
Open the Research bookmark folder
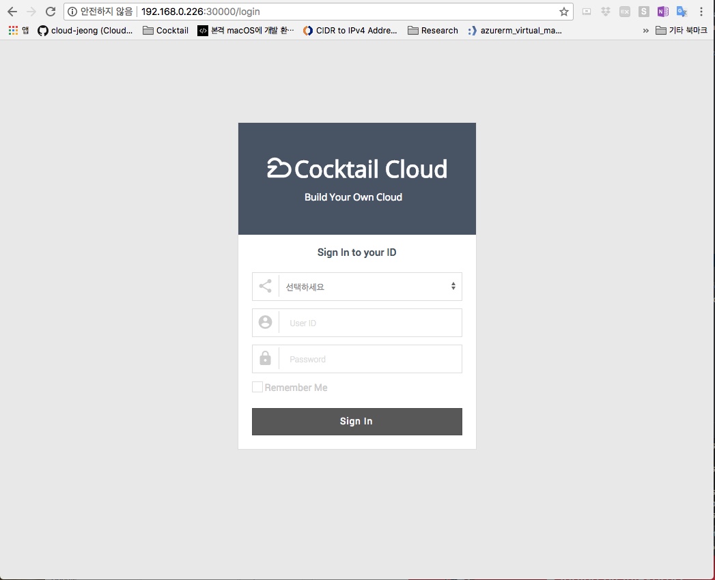pyautogui.click(x=432, y=31)
